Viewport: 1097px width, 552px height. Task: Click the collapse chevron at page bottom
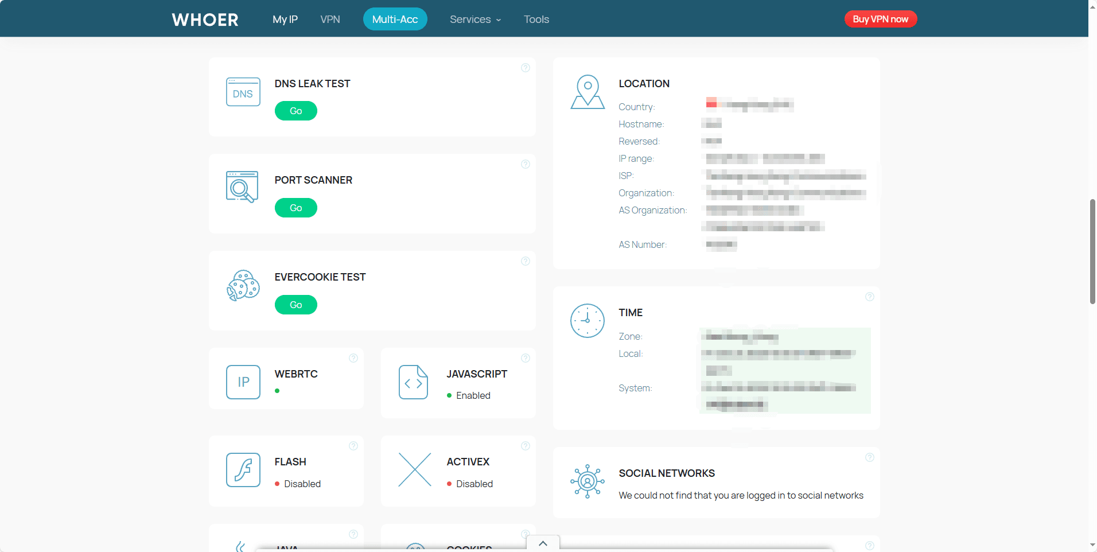tap(543, 543)
